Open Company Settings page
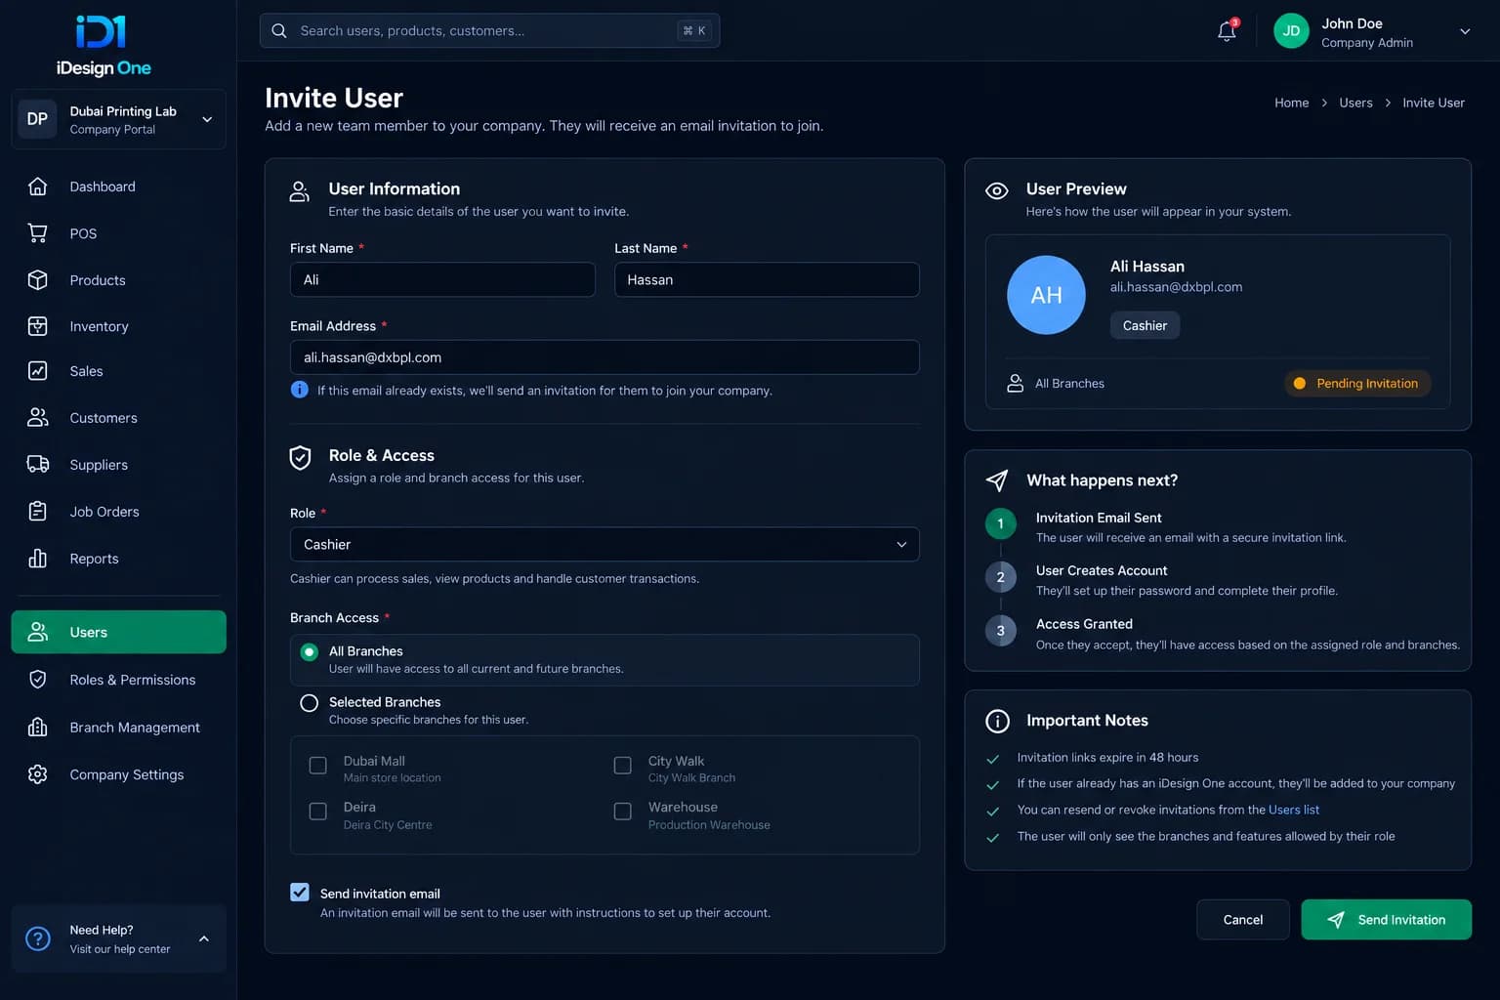Screen dimensions: 1500x1000 (x=118, y=774)
